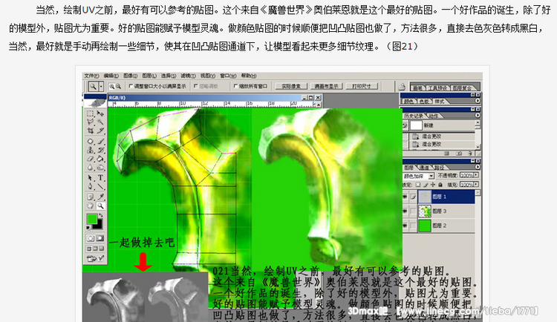Hide 图层 2 with its eye icon
The height and width of the screenshot is (322, 557).
click(x=405, y=226)
